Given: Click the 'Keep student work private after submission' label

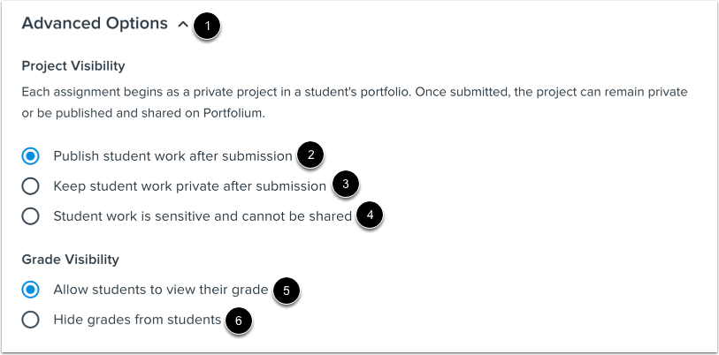Looking at the screenshot, I should click(x=189, y=185).
